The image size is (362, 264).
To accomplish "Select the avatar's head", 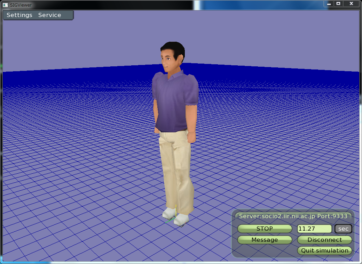I will [172, 56].
